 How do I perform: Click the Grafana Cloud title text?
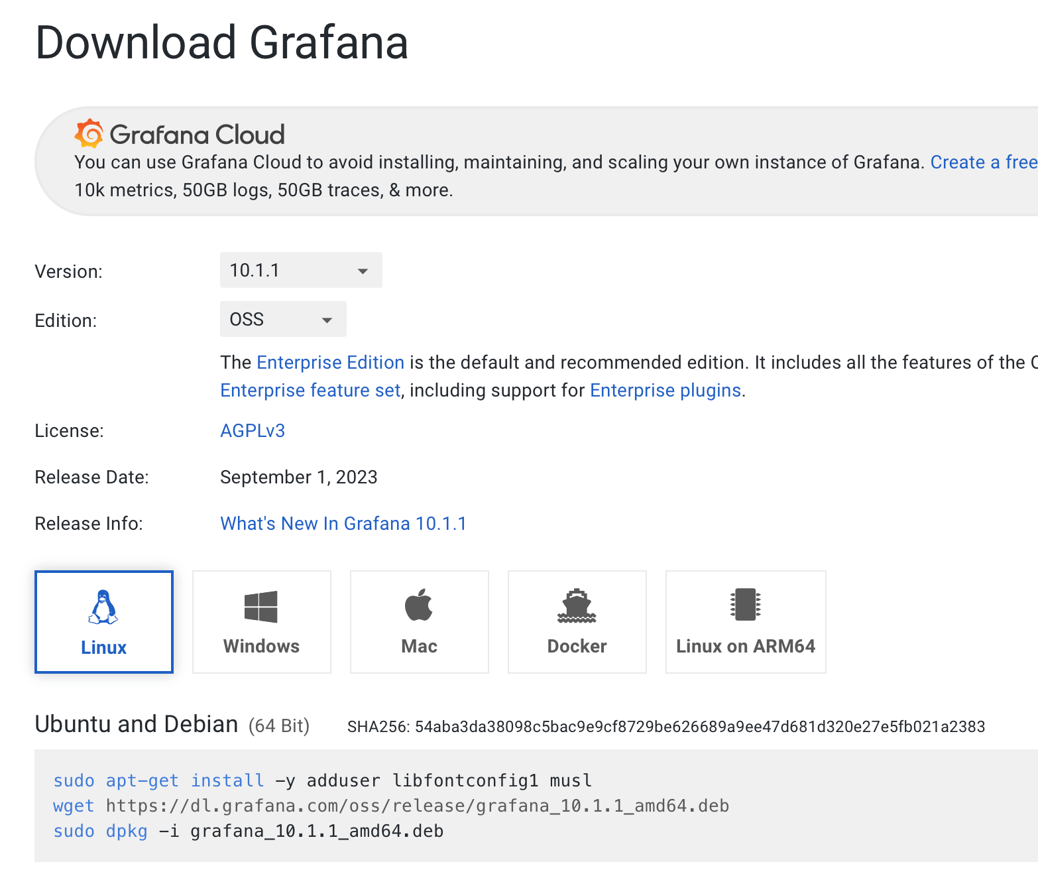click(197, 135)
